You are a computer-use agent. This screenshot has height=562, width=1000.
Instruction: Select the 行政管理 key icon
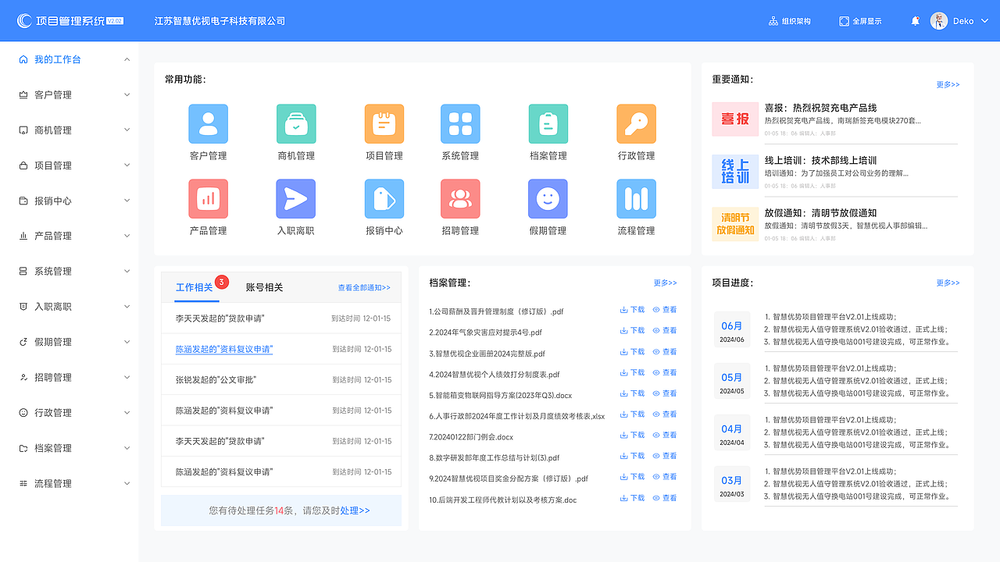coord(636,123)
